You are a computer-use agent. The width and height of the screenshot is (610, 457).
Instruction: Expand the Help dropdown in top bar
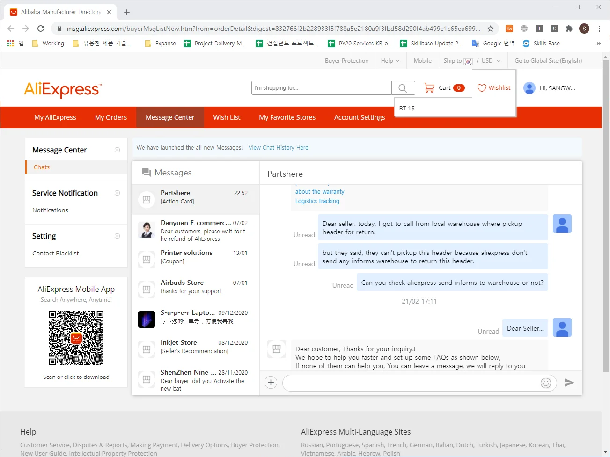click(390, 61)
